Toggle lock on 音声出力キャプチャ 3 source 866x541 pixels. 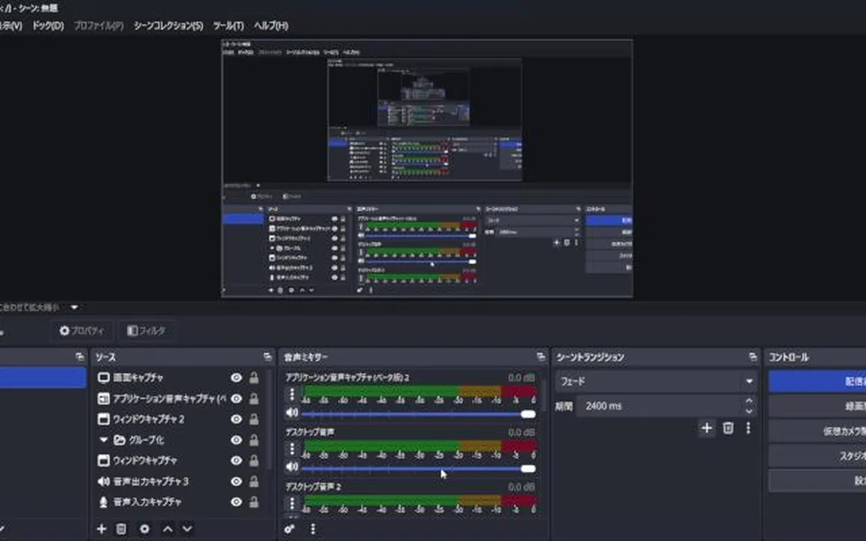253,482
